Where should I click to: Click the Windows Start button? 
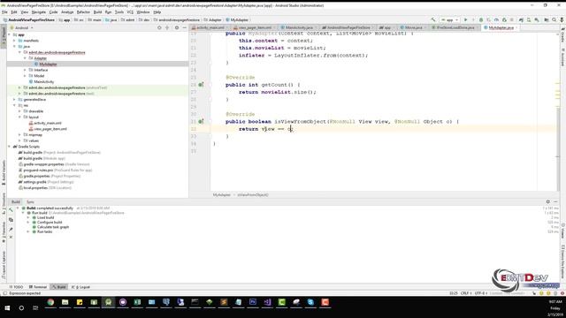(7, 308)
